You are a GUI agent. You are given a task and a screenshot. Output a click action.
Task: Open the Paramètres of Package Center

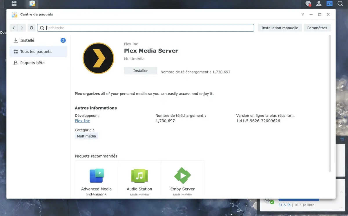317,28
